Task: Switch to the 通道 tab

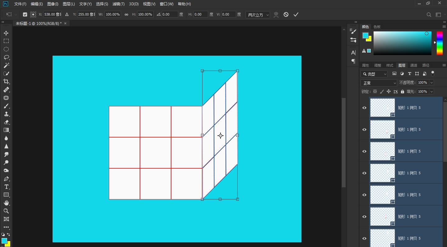Action: [413, 65]
